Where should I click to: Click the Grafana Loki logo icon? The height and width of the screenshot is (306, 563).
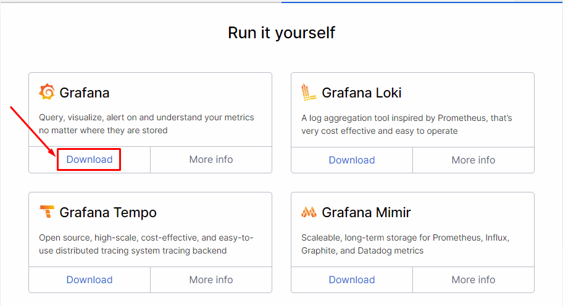tap(309, 92)
